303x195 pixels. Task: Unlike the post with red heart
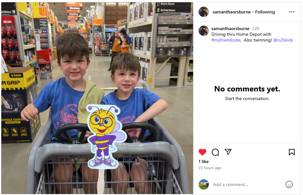202,152
